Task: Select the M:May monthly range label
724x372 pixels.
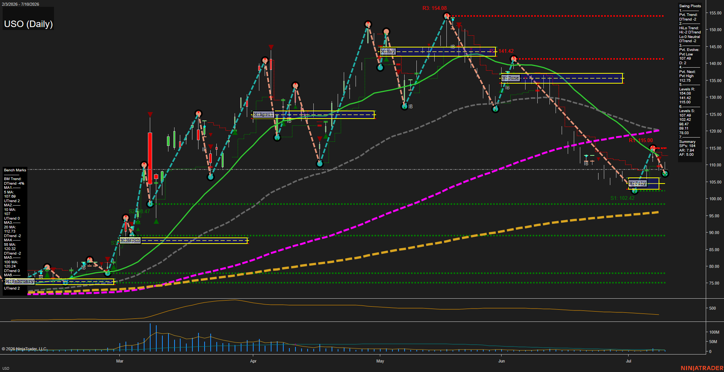Action: (388, 51)
